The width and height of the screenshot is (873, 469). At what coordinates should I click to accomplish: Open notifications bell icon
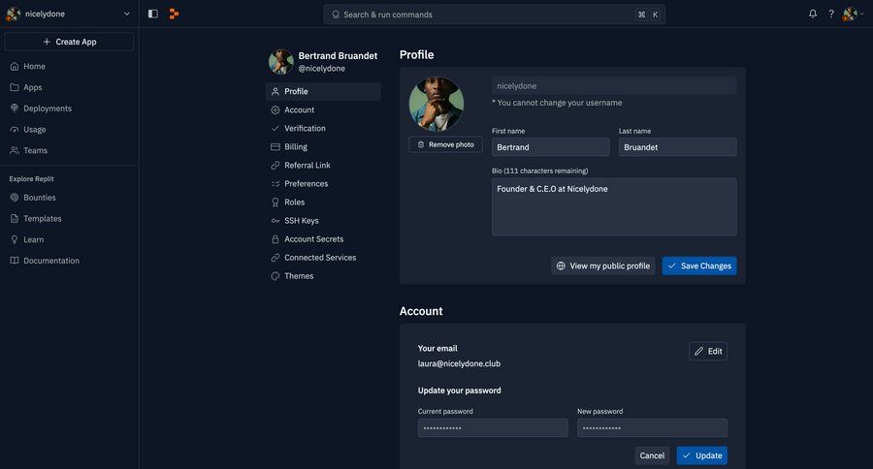[813, 14]
